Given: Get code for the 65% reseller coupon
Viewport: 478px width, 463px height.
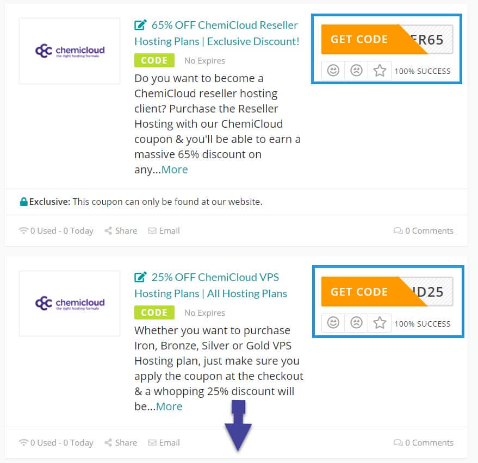Looking at the screenshot, I should pyautogui.click(x=359, y=39).
